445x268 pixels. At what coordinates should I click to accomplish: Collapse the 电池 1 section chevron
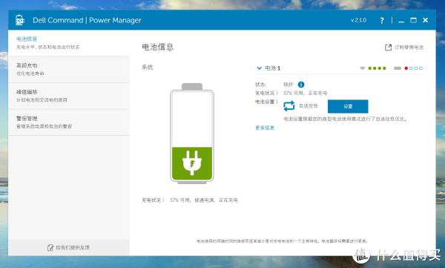259,68
